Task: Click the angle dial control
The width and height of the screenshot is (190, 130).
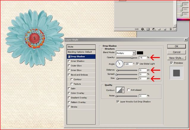Action: 119,64
